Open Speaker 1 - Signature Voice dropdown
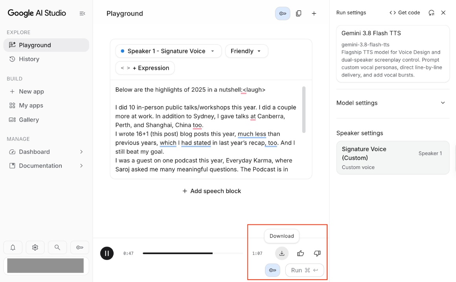 click(168, 51)
